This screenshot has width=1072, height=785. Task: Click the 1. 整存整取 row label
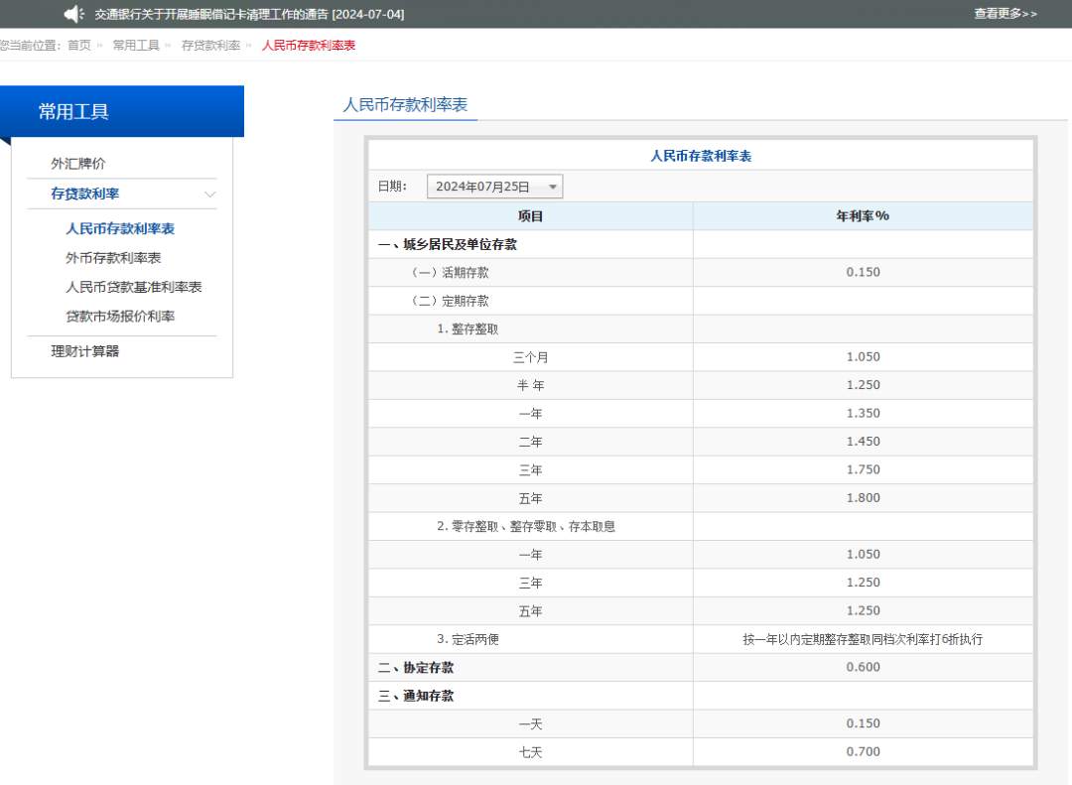[x=468, y=328]
